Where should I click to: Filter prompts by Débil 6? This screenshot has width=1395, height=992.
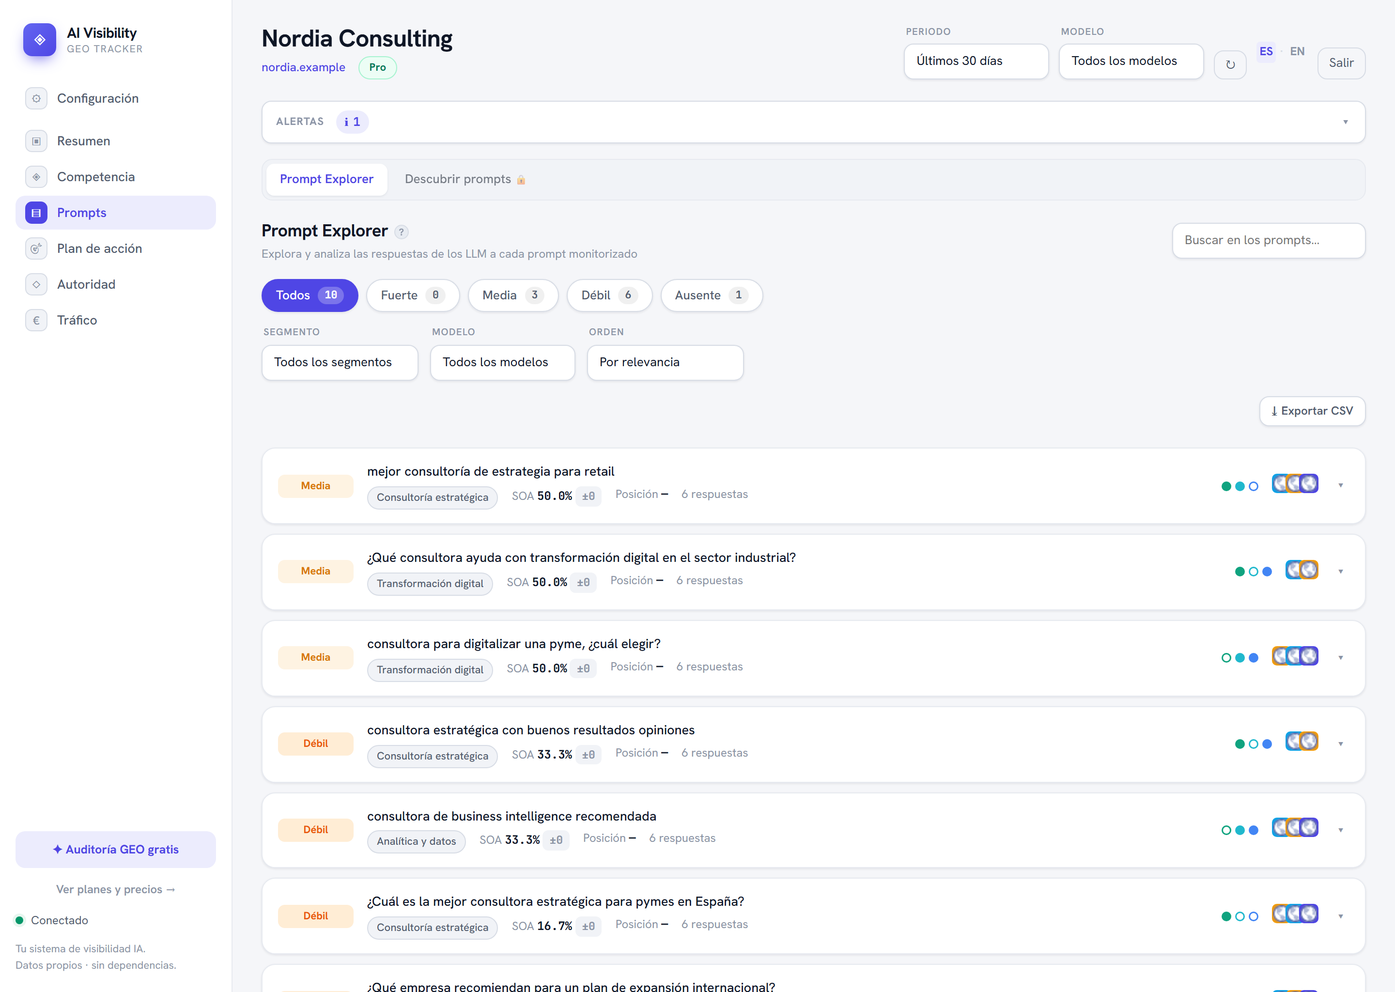coord(609,295)
